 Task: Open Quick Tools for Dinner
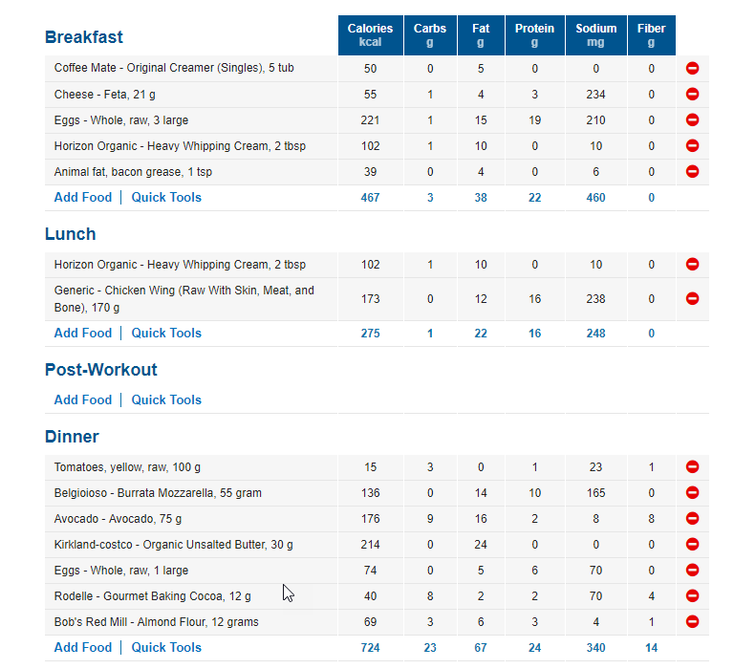166,648
